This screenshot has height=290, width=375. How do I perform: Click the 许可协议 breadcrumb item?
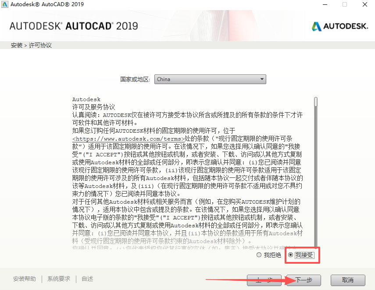pos(40,45)
